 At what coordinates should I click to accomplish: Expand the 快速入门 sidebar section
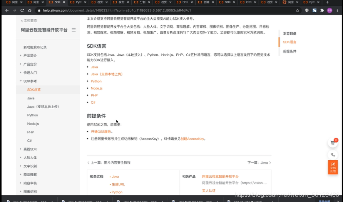(x=30, y=73)
